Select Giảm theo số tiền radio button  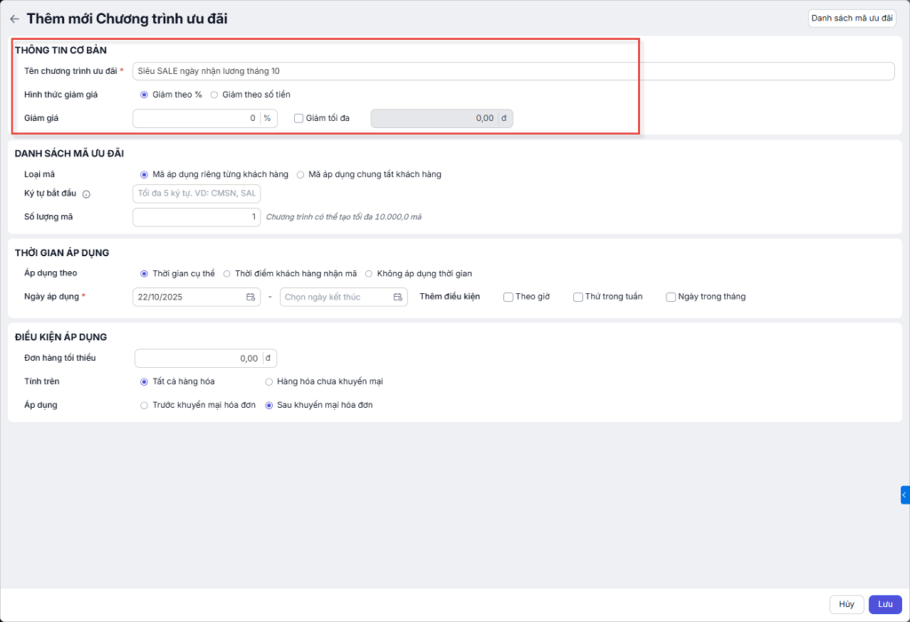214,94
